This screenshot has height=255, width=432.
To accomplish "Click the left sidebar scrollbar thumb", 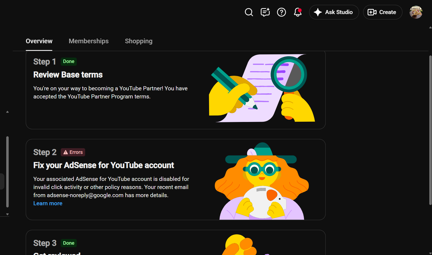I will [7, 172].
